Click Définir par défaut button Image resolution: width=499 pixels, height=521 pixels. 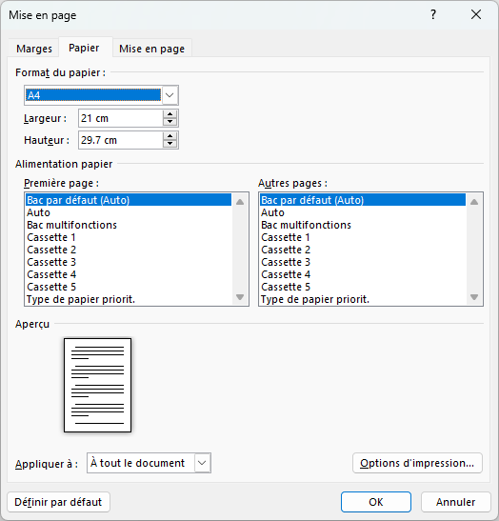(58, 502)
